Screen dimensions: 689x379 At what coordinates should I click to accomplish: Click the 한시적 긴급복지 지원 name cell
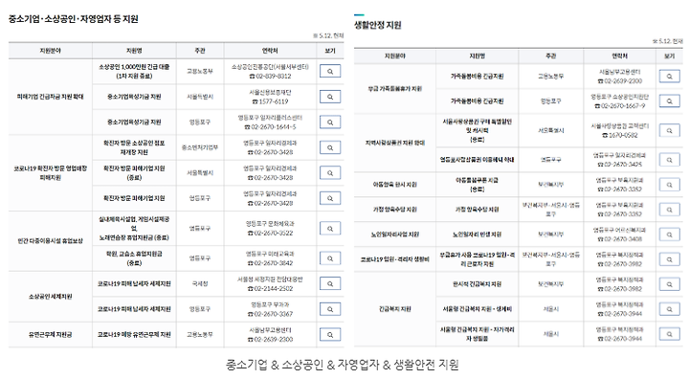[x=478, y=284]
